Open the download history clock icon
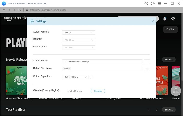This screenshot has height=116, width=183. 146,3
